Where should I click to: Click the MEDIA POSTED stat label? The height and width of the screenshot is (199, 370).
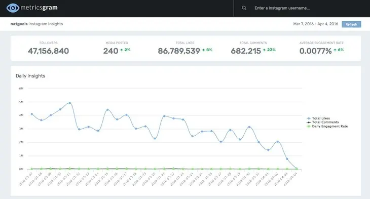coord(117,43)
